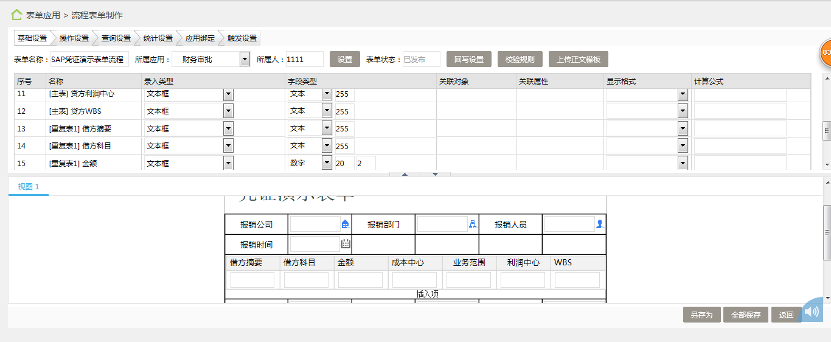Click the orange notification badge

tap(826, 53)
